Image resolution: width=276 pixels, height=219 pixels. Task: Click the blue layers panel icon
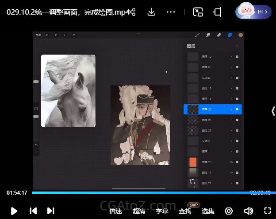pos(230,35)
